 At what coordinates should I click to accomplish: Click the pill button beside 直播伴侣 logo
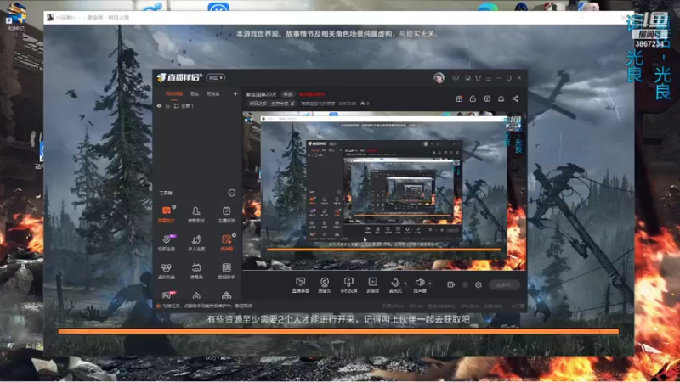tap(216, 77)
